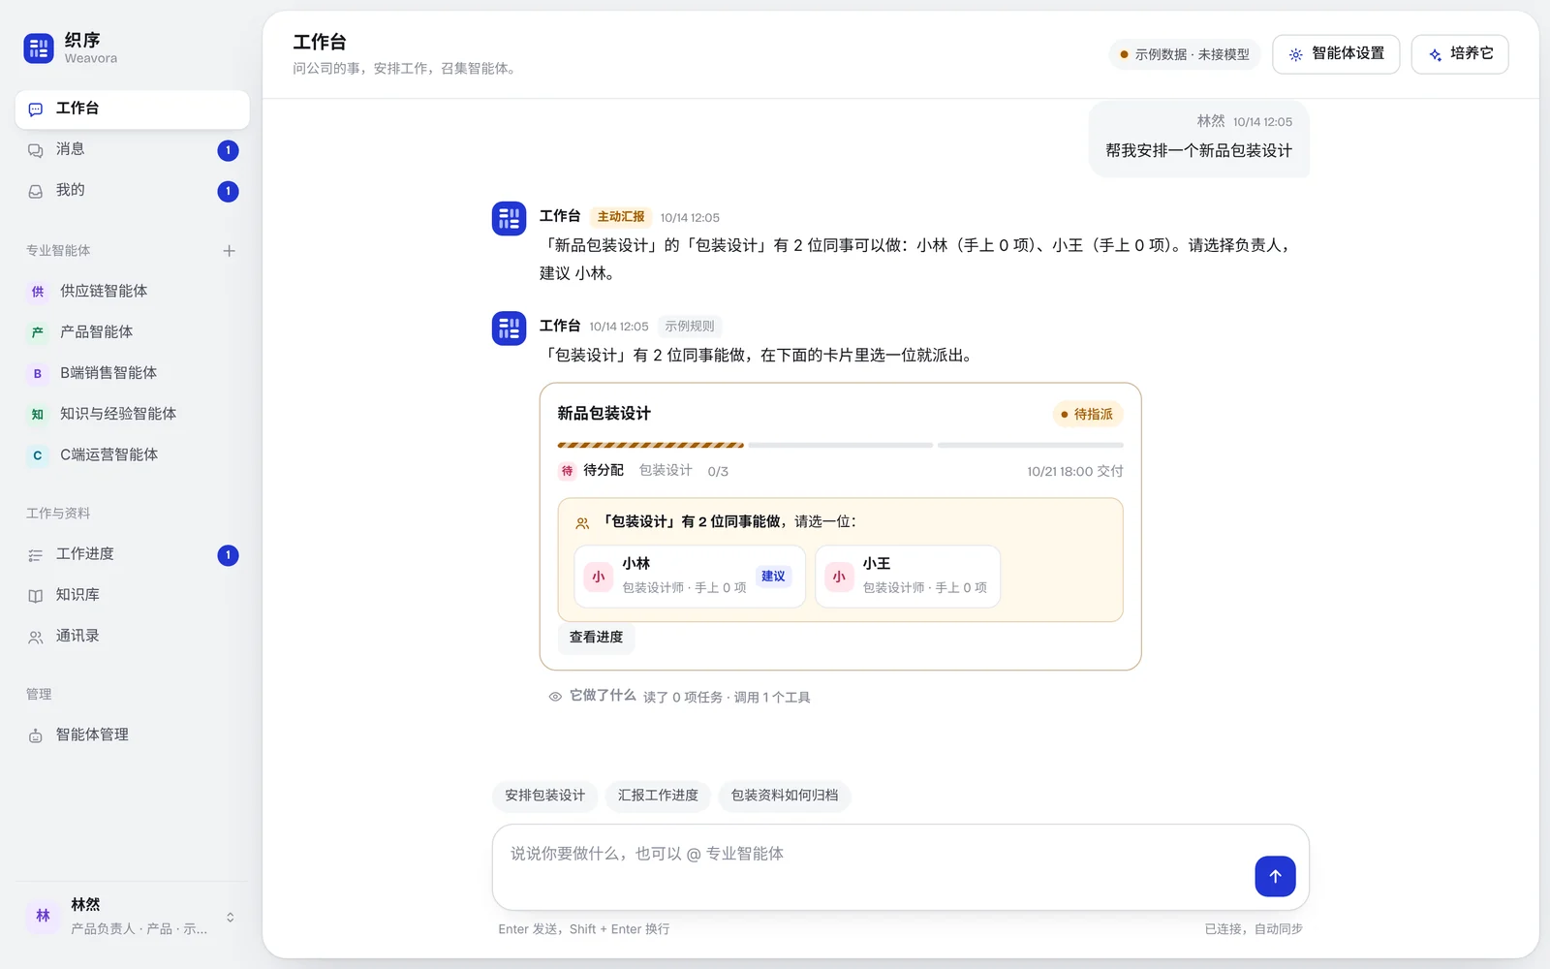
Task: Click the send arrow button
Action: (x=1275, y=876)
